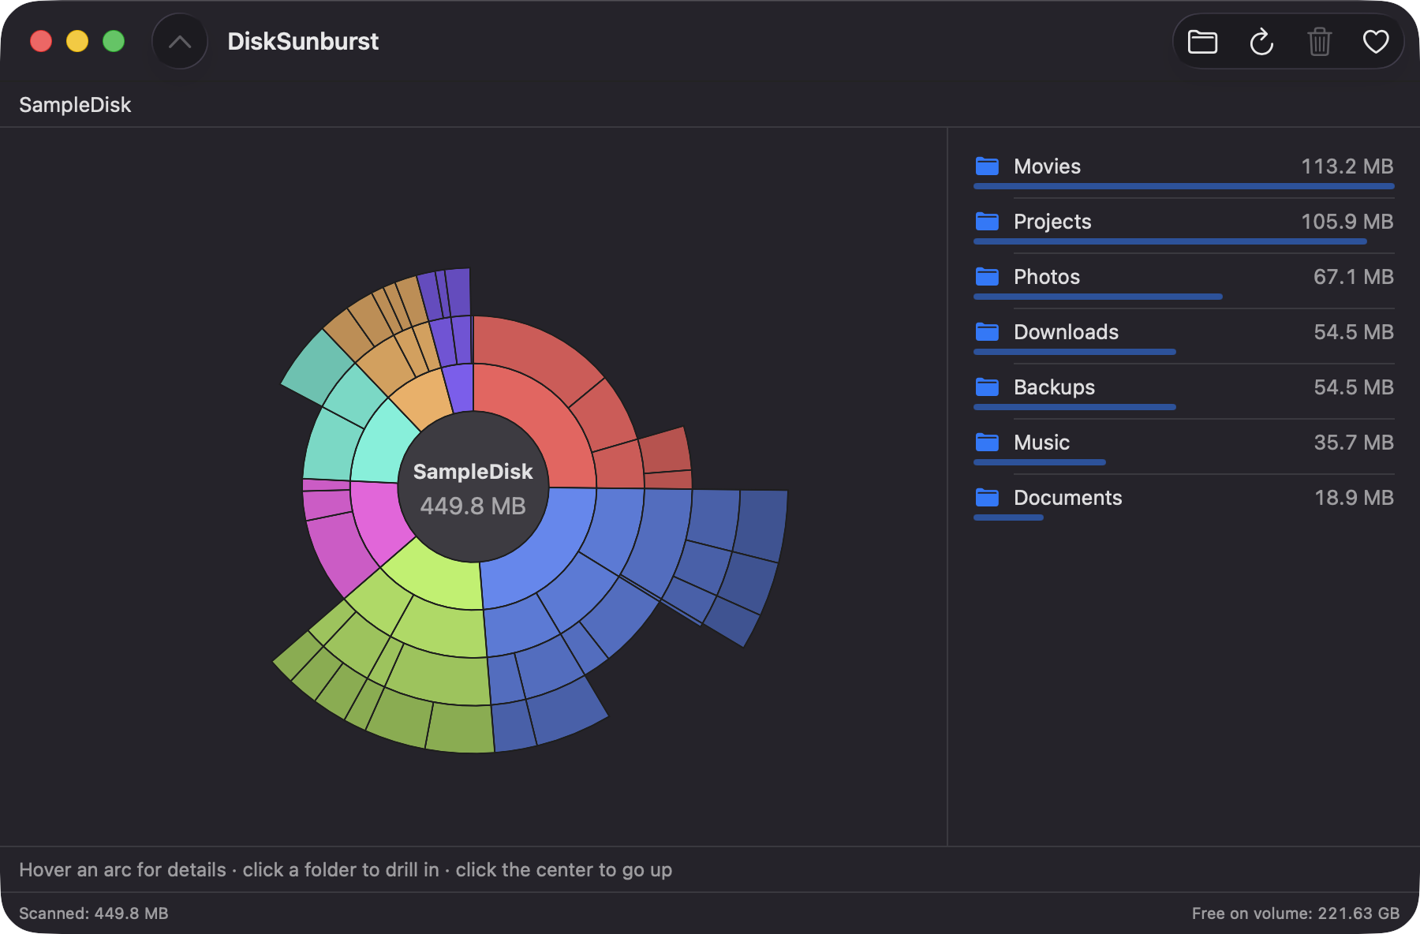Click the Movies size bar
The image size is (1420, 934).
pyautogui.click(x=1183, y=186)
